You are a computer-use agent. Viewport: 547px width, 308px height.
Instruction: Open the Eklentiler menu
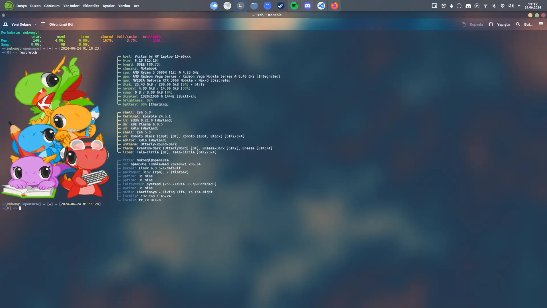[91, 6]
